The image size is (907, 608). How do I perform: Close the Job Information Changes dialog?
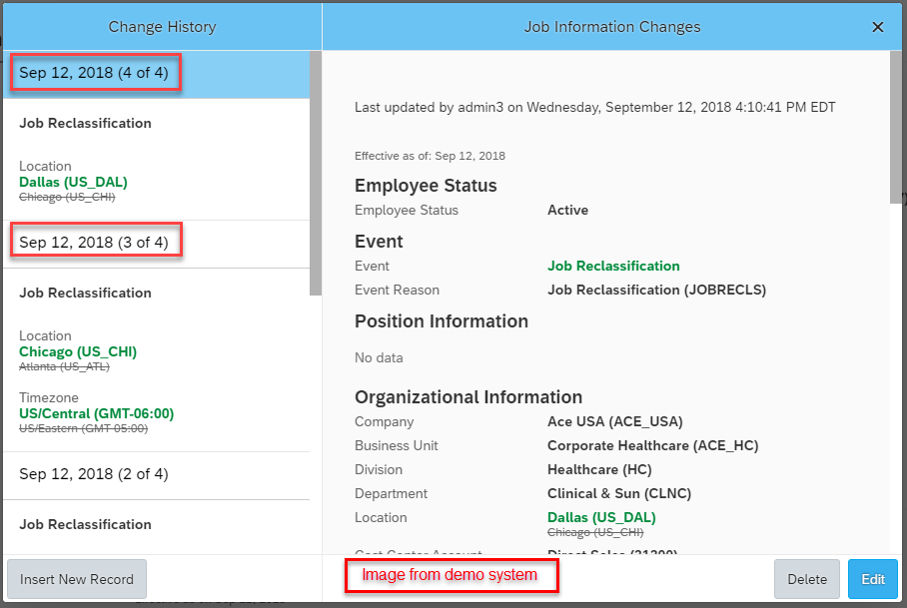877,27
